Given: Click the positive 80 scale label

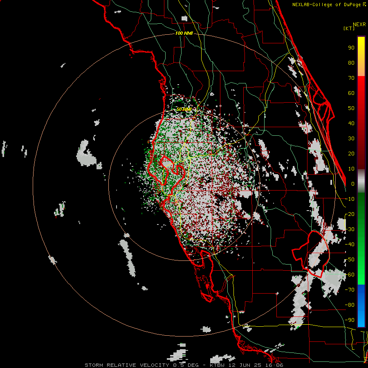Looking at the screenshot, I should click(x=351, y=63).
